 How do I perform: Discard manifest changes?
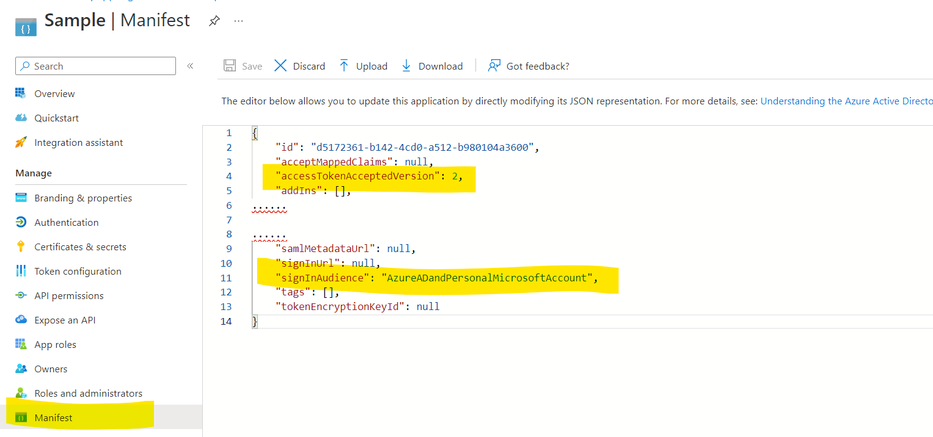coord(299,65)
